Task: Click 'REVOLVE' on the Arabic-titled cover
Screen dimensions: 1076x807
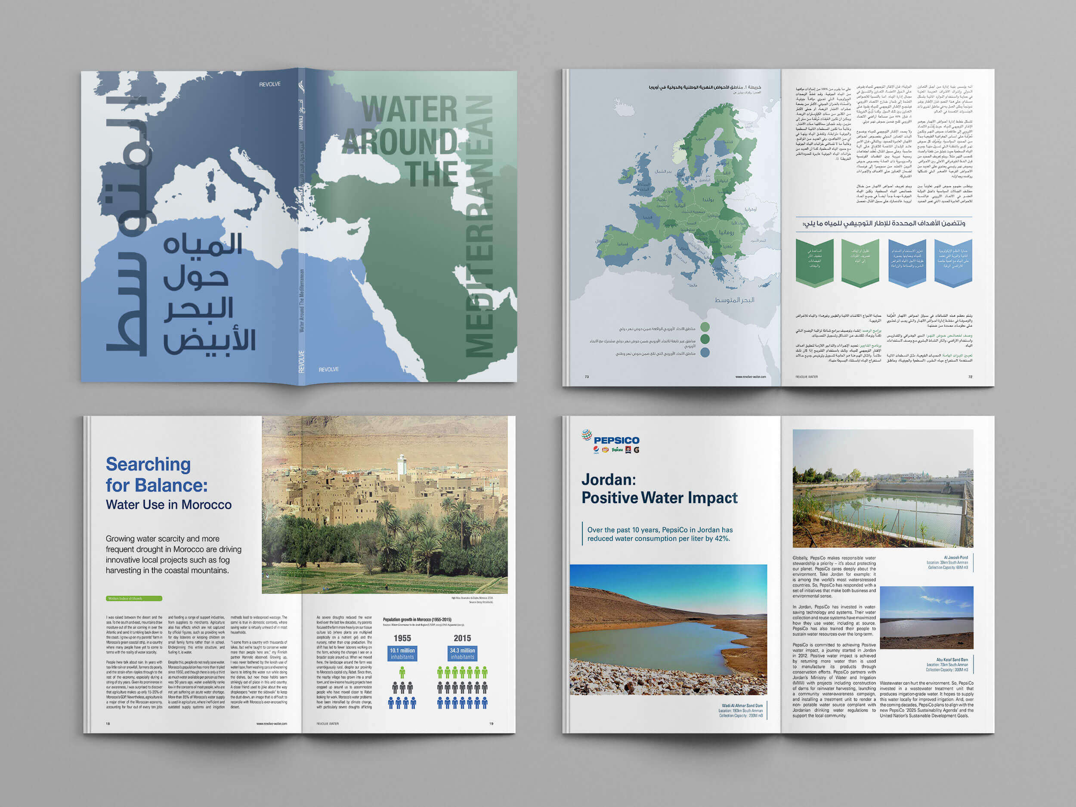Action: click(x=270, y=84)
